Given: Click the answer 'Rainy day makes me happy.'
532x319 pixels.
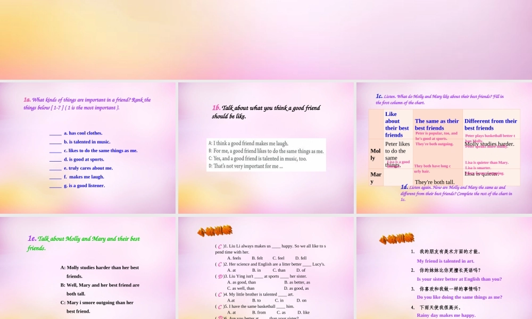Looking at the screenshot, I should [x=446, y=315].
